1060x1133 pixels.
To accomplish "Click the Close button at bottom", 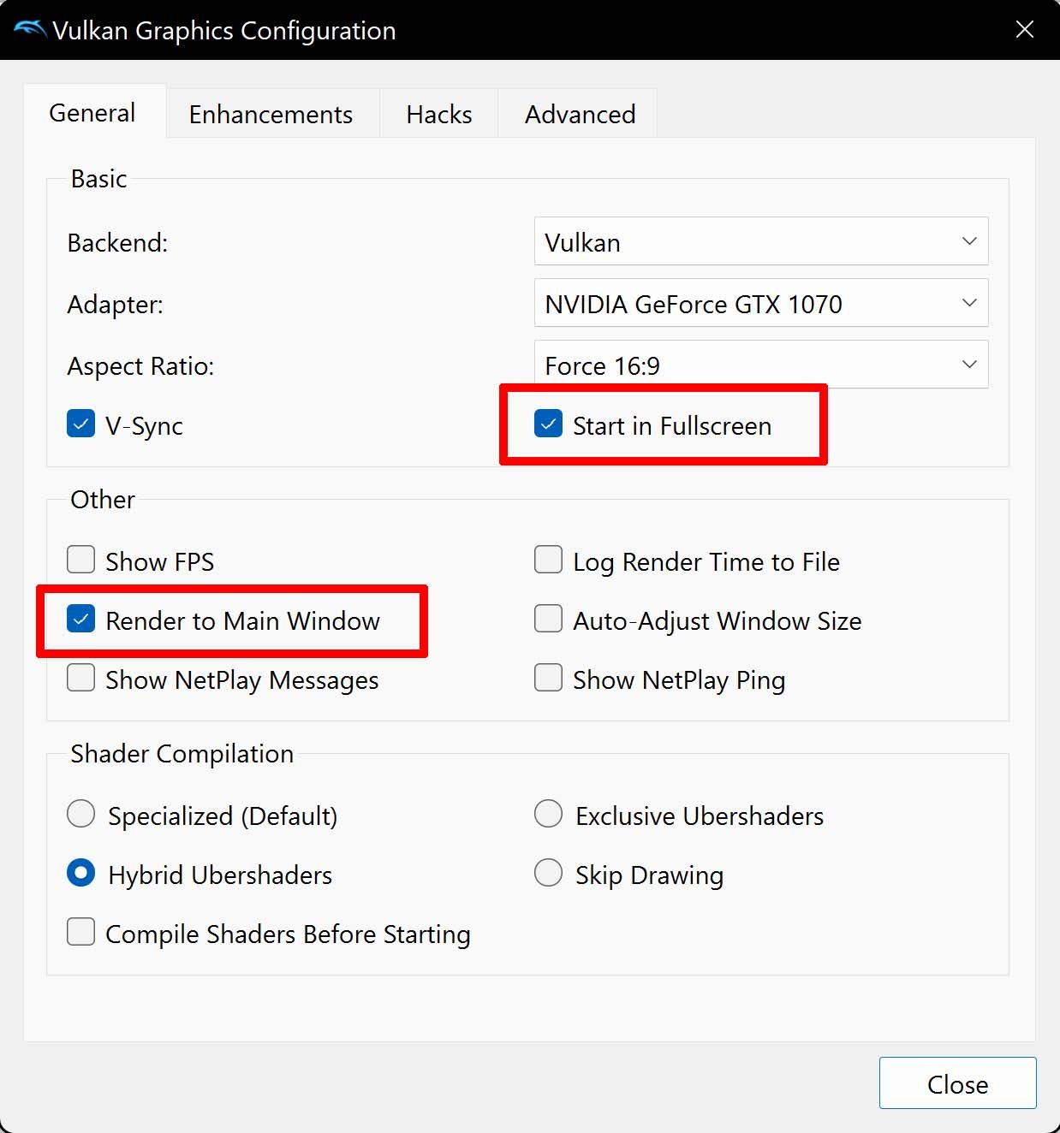I will coord(957,1084).
